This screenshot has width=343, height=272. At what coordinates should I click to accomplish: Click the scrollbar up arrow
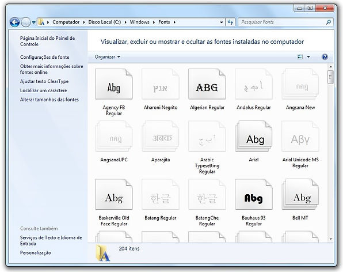tap(331, 67)
